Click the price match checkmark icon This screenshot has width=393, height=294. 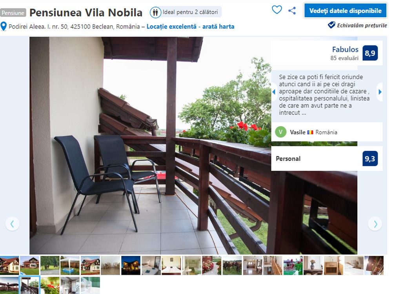pos(331,25)
